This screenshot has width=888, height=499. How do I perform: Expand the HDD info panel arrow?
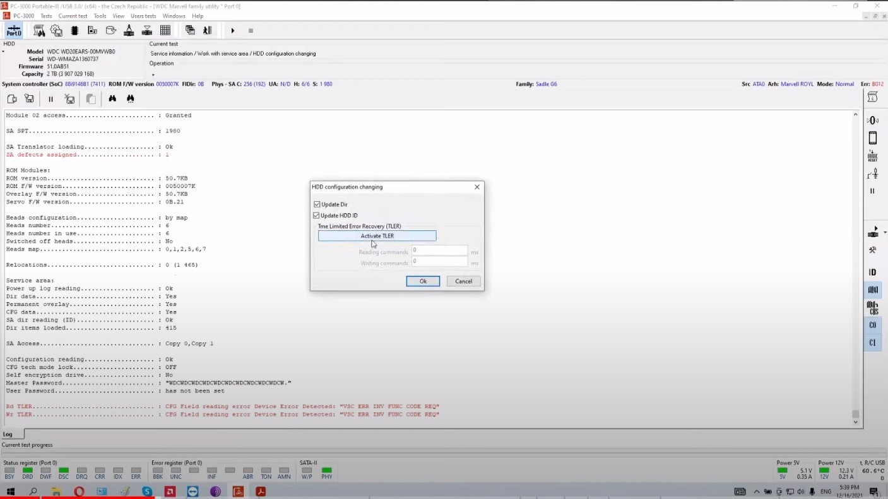tap(3, 52)
